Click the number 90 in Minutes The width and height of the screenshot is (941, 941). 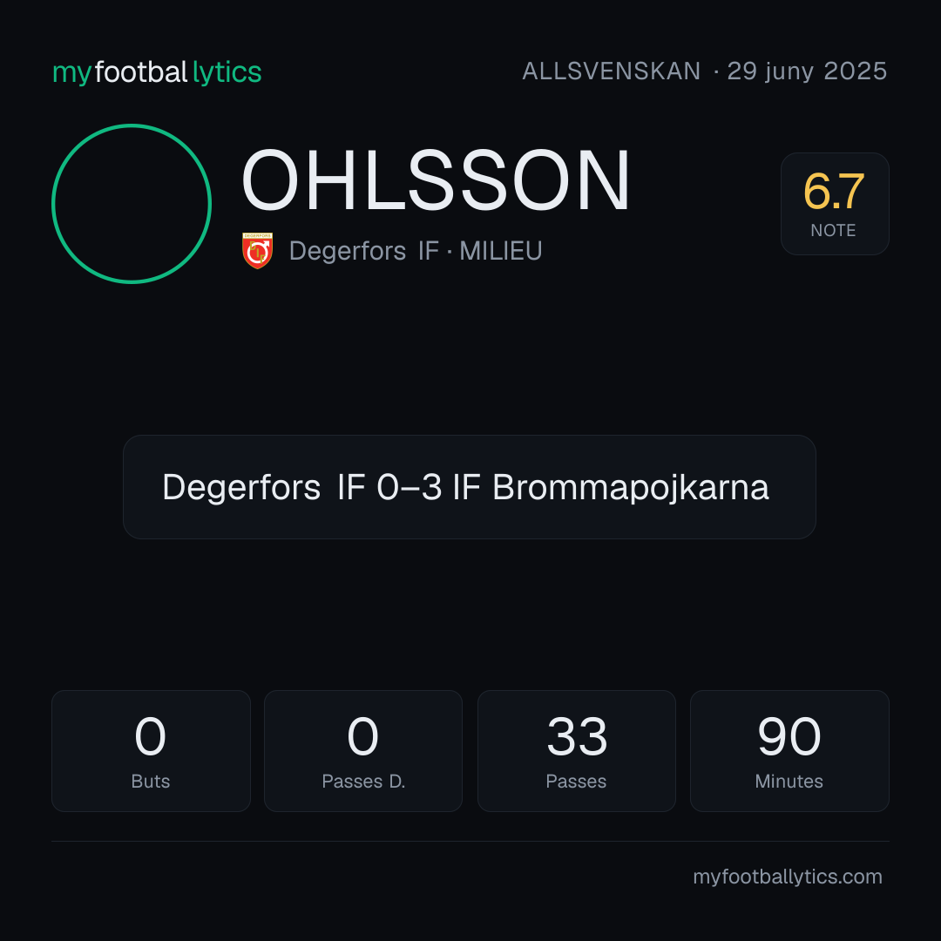point(789,736)
